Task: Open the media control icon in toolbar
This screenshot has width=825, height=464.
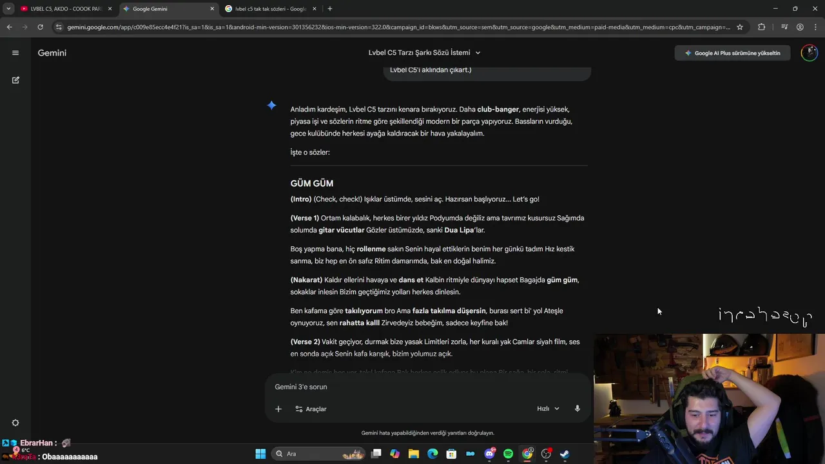Action: pos(784,27)
